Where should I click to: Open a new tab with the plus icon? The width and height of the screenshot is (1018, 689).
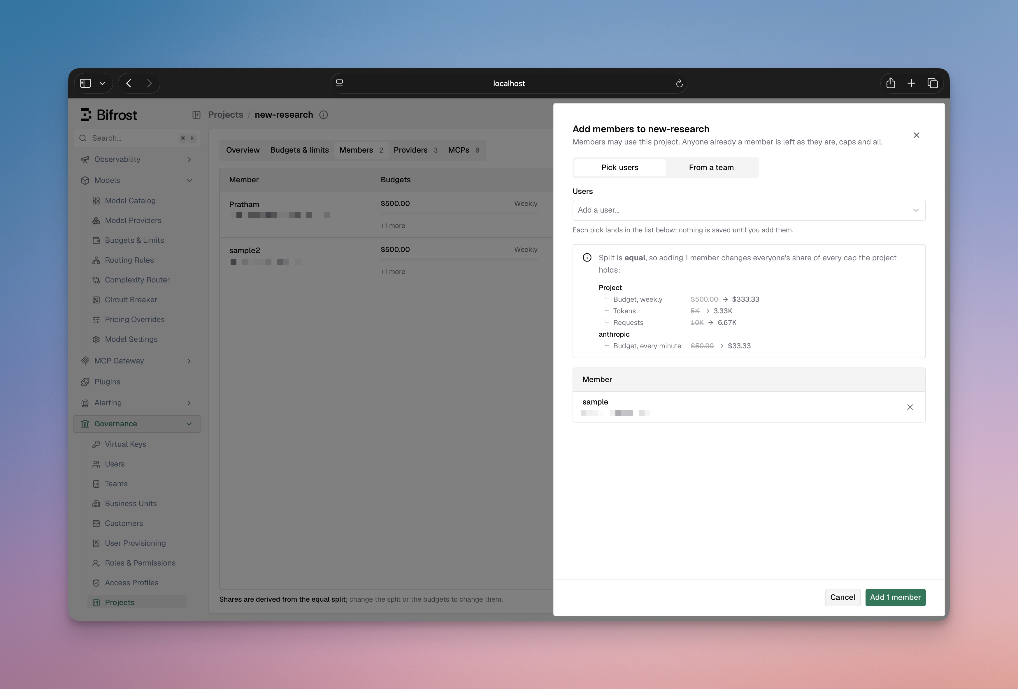point(912,83)
